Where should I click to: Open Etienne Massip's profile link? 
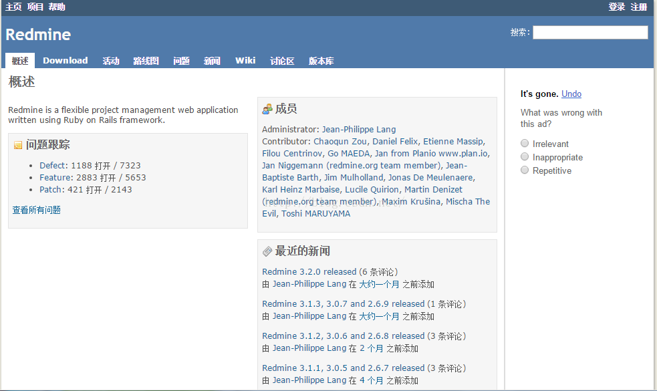point(453,142)
